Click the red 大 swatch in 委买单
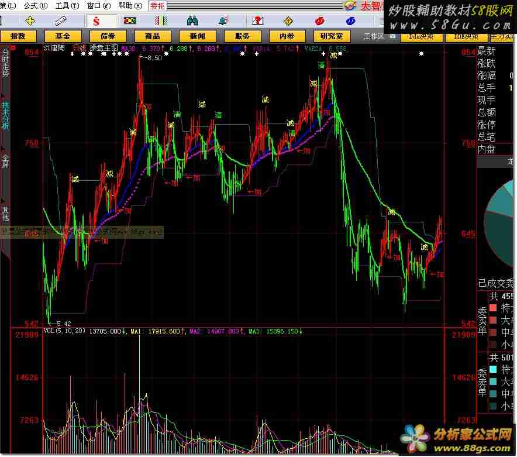 [x=493, y=320]
